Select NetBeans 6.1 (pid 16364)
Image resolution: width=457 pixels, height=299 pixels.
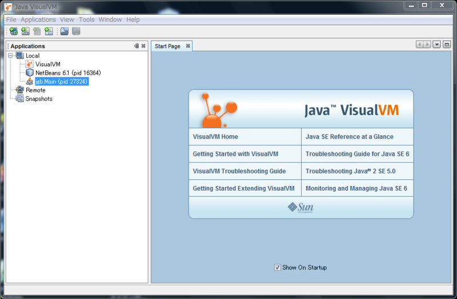[68, 73]
